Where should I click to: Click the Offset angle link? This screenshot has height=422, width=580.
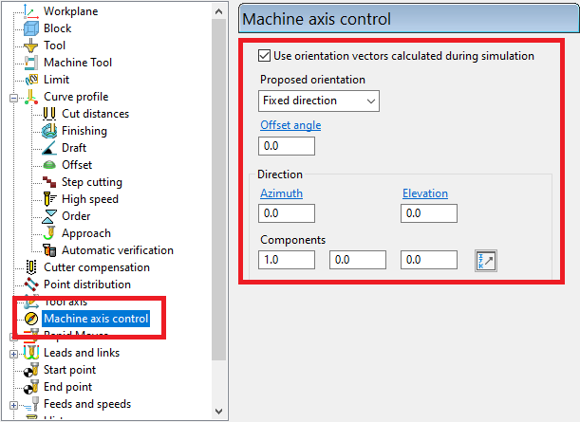pyautogui.click(x=290, y=125)
